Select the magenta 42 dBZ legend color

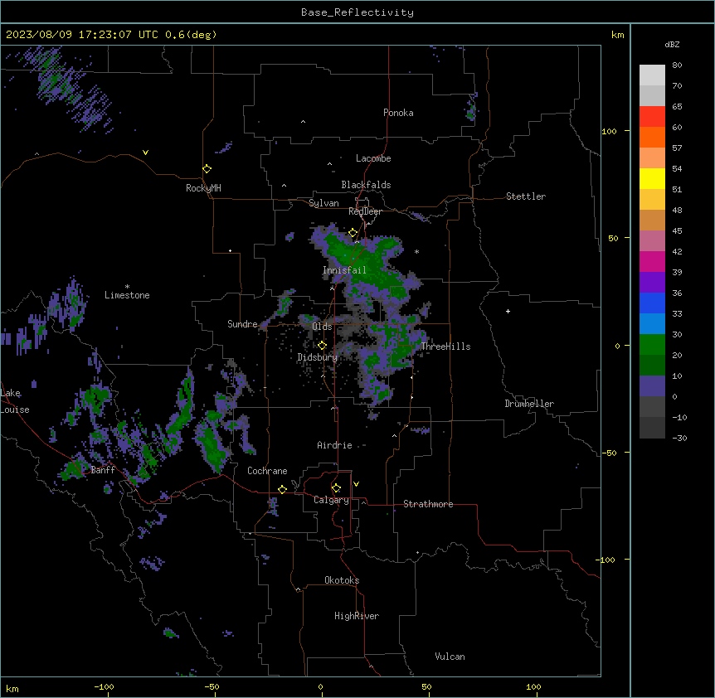652,261
